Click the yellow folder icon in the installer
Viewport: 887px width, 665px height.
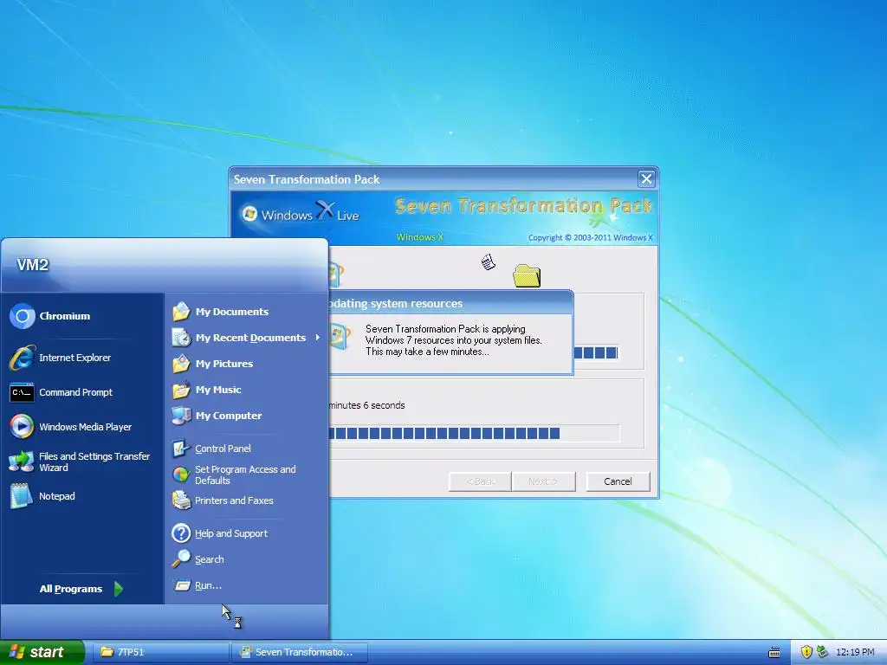point(527,276)
